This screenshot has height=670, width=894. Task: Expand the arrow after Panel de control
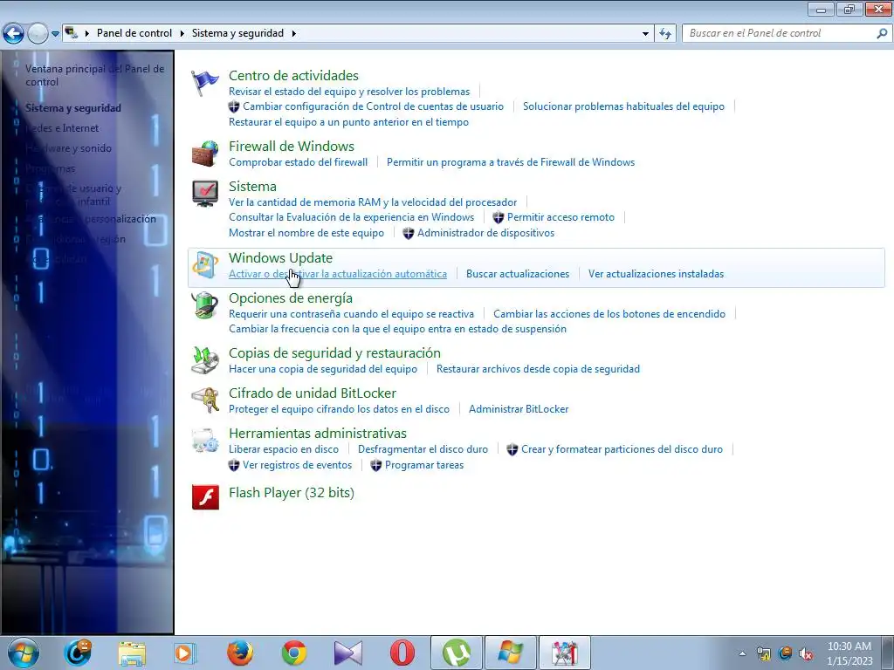(182, 34)
